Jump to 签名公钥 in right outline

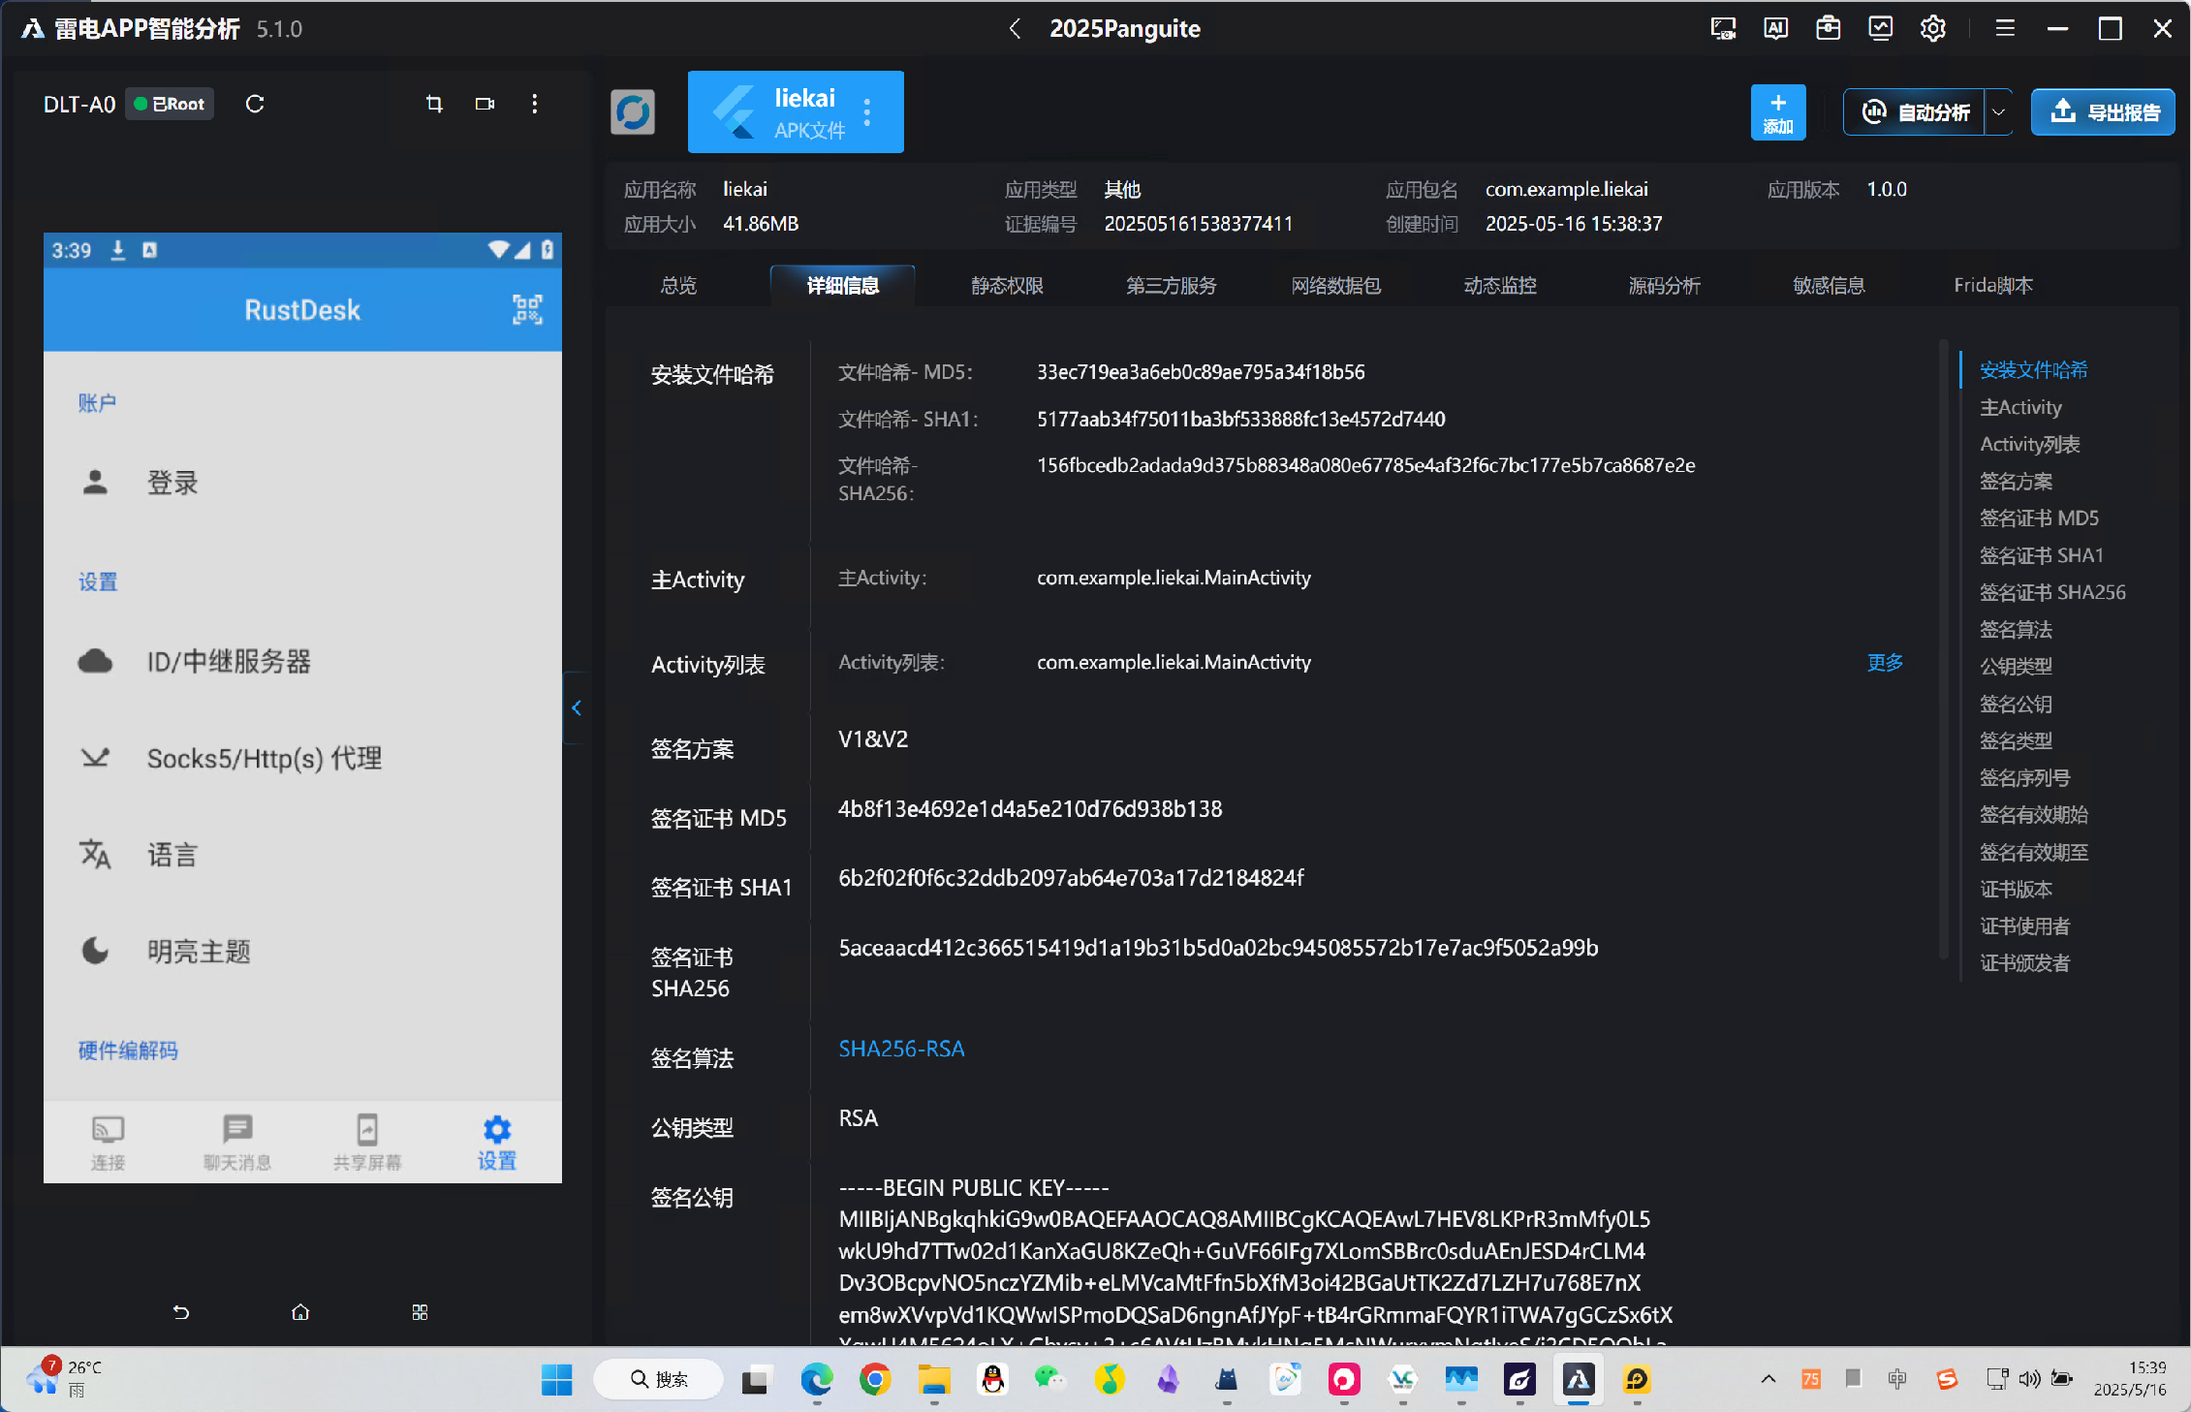(2016, 704)
